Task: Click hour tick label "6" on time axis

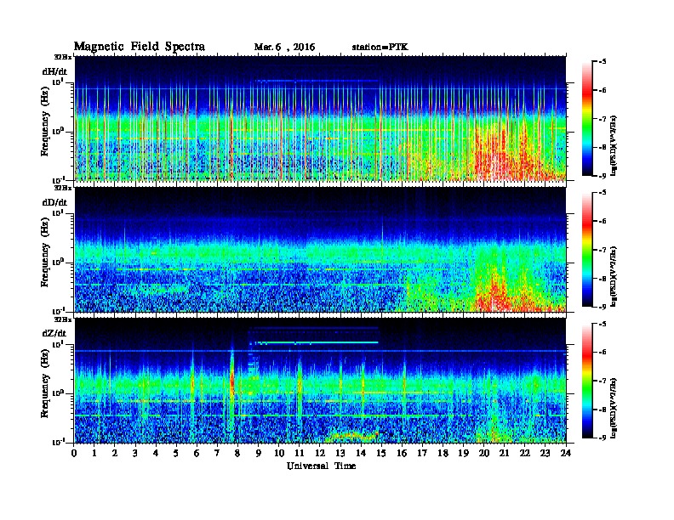Action: coord(197,454)
